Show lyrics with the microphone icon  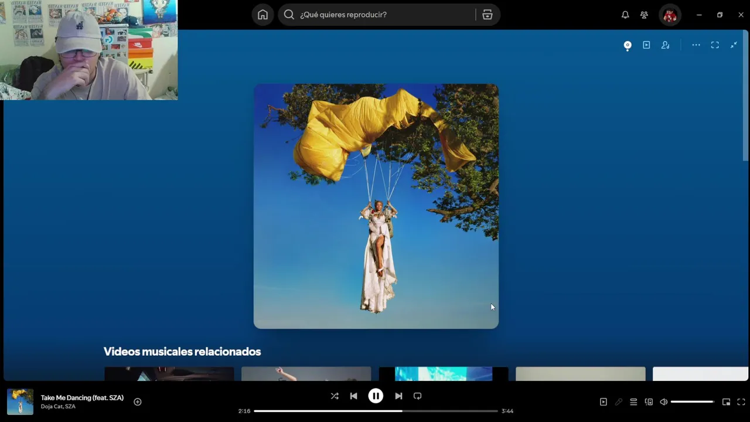tap(619, 402)
